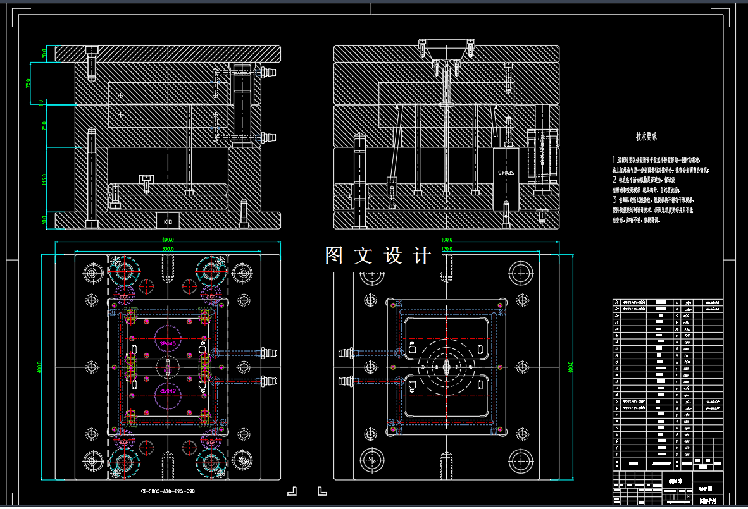Click item 1 of the technical requirements notes
Screen dimensions: 748x509
click(661, 165)
